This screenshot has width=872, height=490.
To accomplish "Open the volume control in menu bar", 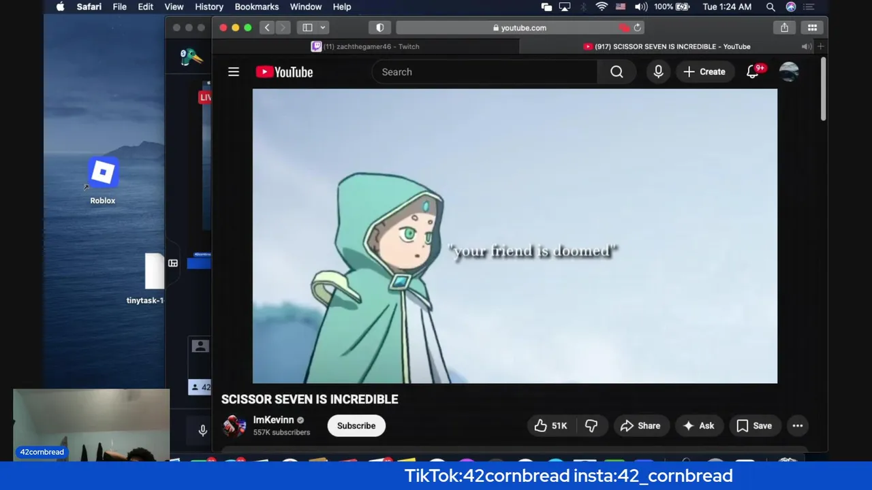I will (641, 7).
